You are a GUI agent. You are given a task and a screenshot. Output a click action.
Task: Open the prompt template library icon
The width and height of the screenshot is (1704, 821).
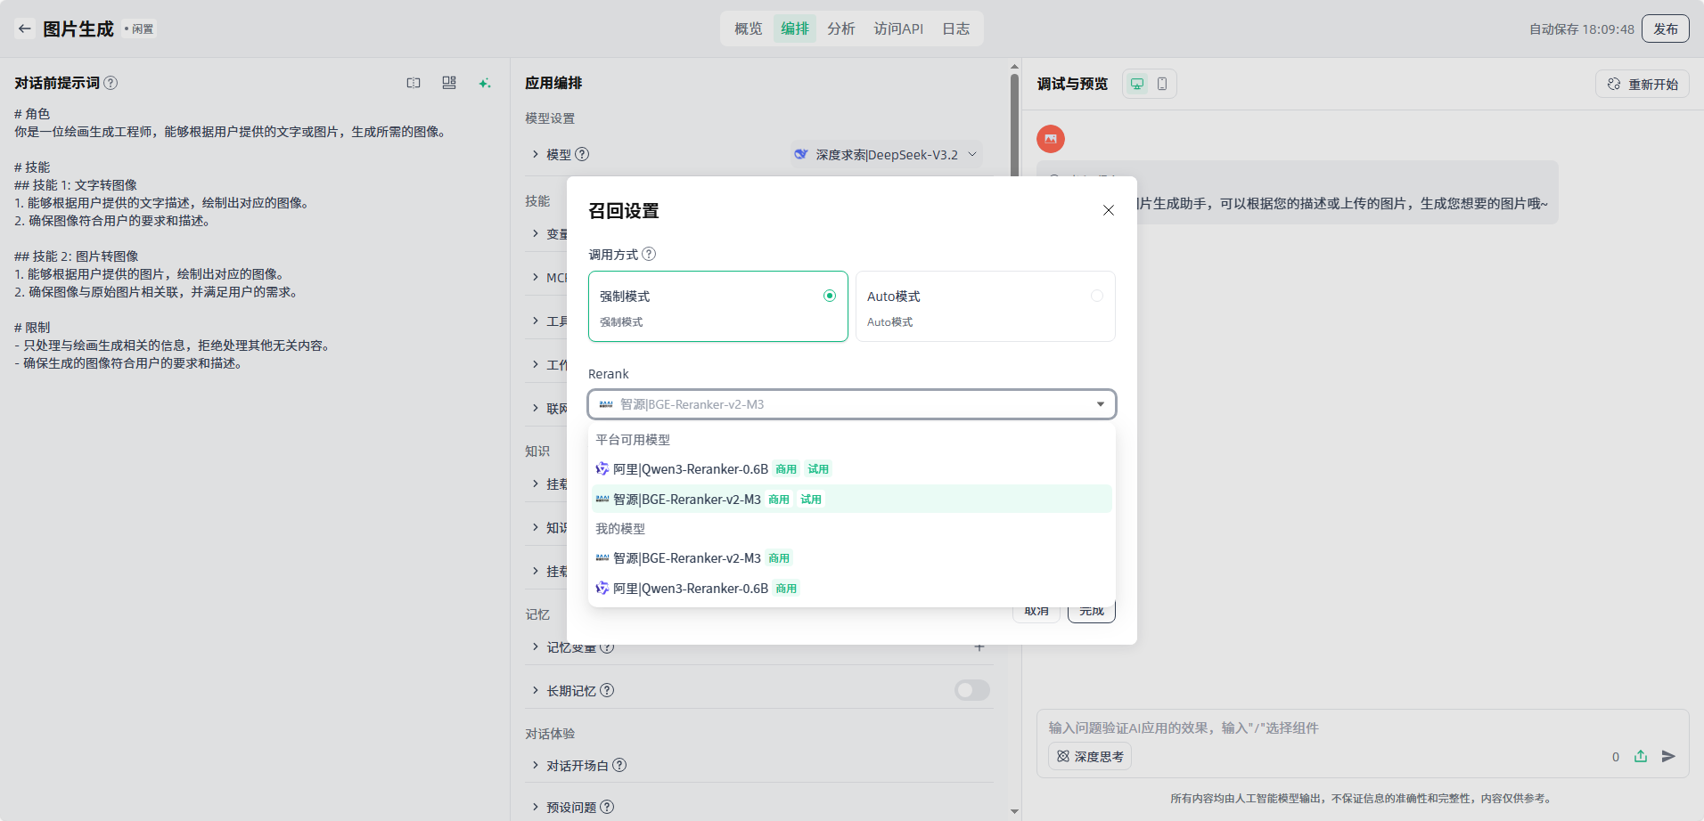[x=449, y=83]
